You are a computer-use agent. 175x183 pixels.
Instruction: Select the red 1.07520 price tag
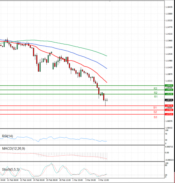click(x=169, y=114)
